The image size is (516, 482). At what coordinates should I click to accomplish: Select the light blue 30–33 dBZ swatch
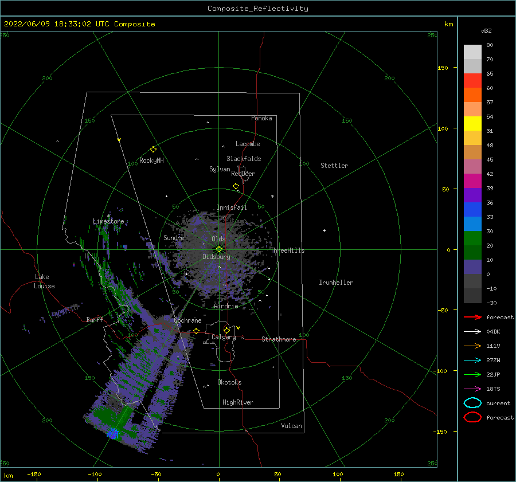(x=472, y=224)
